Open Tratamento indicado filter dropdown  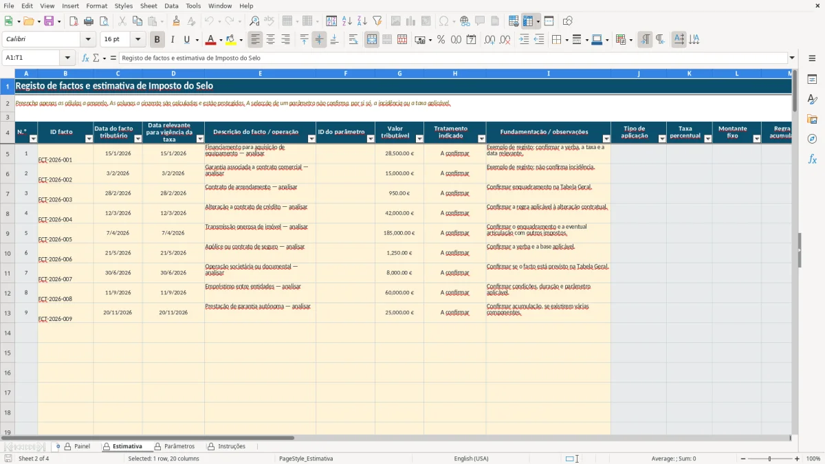click(x=481, y=139)
